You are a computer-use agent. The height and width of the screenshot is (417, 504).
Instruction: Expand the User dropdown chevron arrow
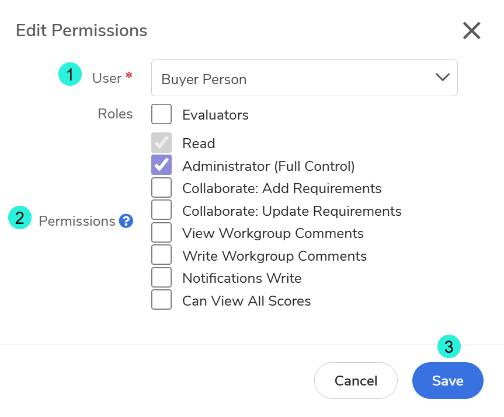coord(442,78)
